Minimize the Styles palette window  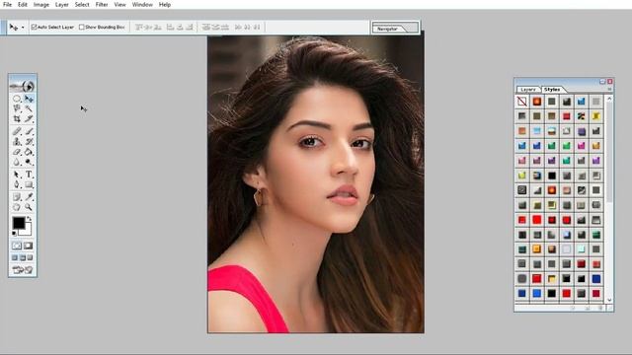[602, 81]
